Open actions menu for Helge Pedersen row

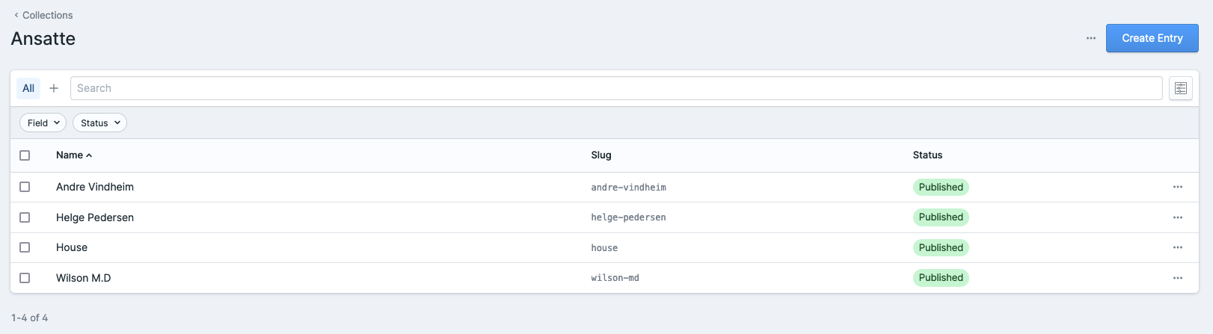1177,217
